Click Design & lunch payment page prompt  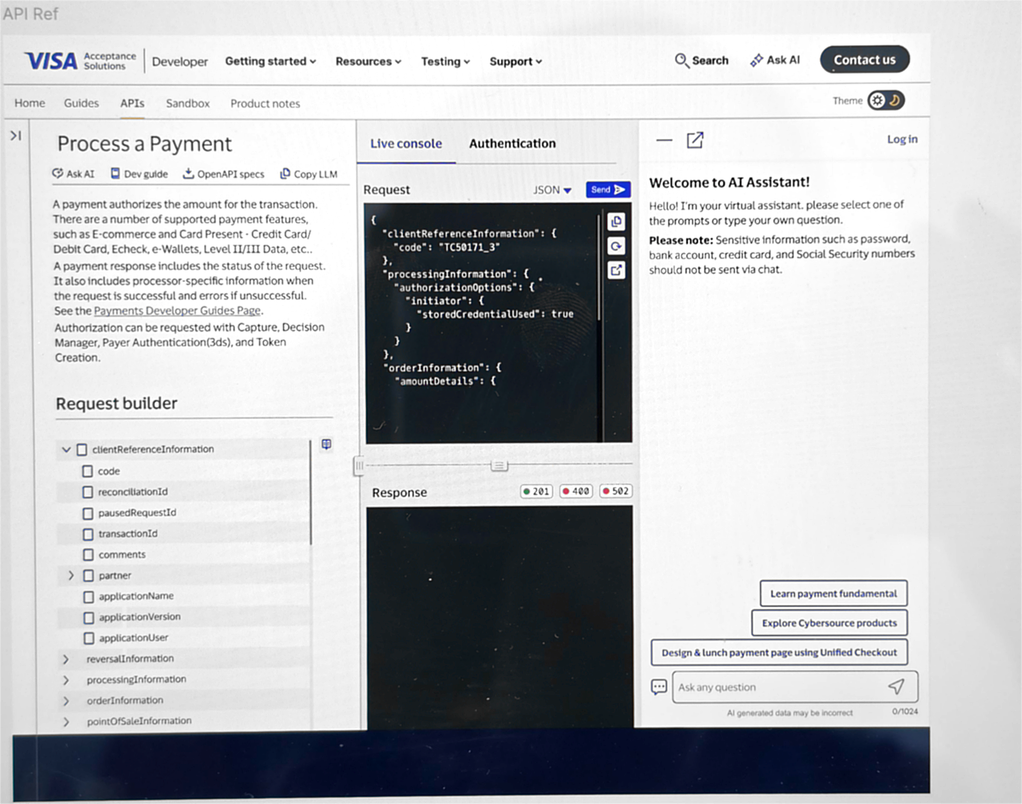click(x=779, y=652)
